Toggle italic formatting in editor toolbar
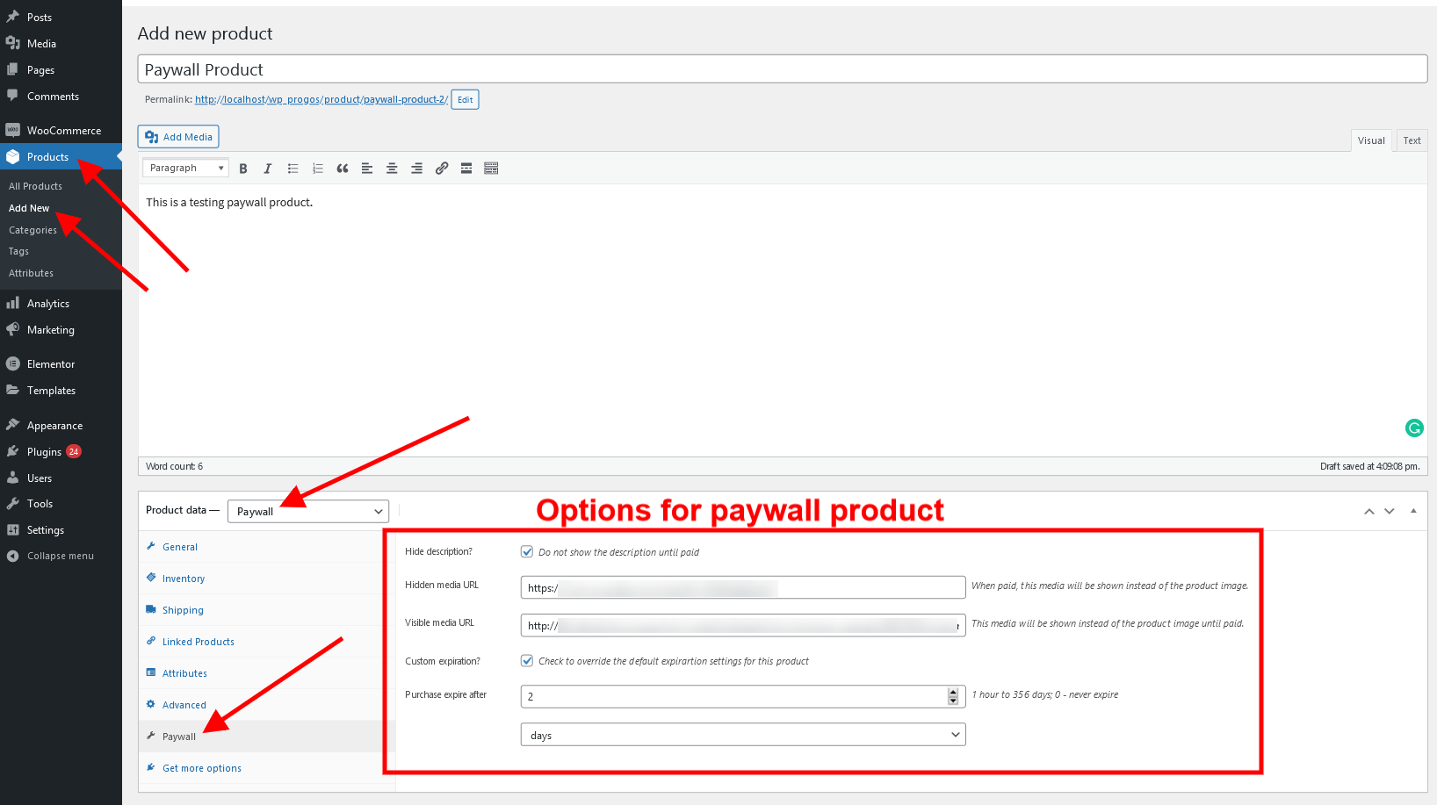1437x805 pixels. point(268,169)
